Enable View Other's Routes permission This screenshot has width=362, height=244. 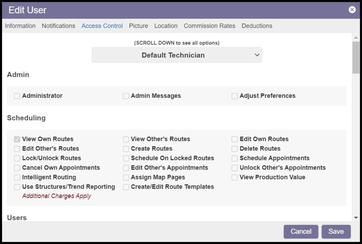click(126, 139)
